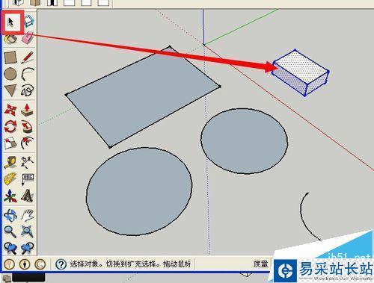Image resolution: width=374 pixels, height=283 pixels.
Task: Pick the Freehand scribble tool
Action: coord(28,90)
